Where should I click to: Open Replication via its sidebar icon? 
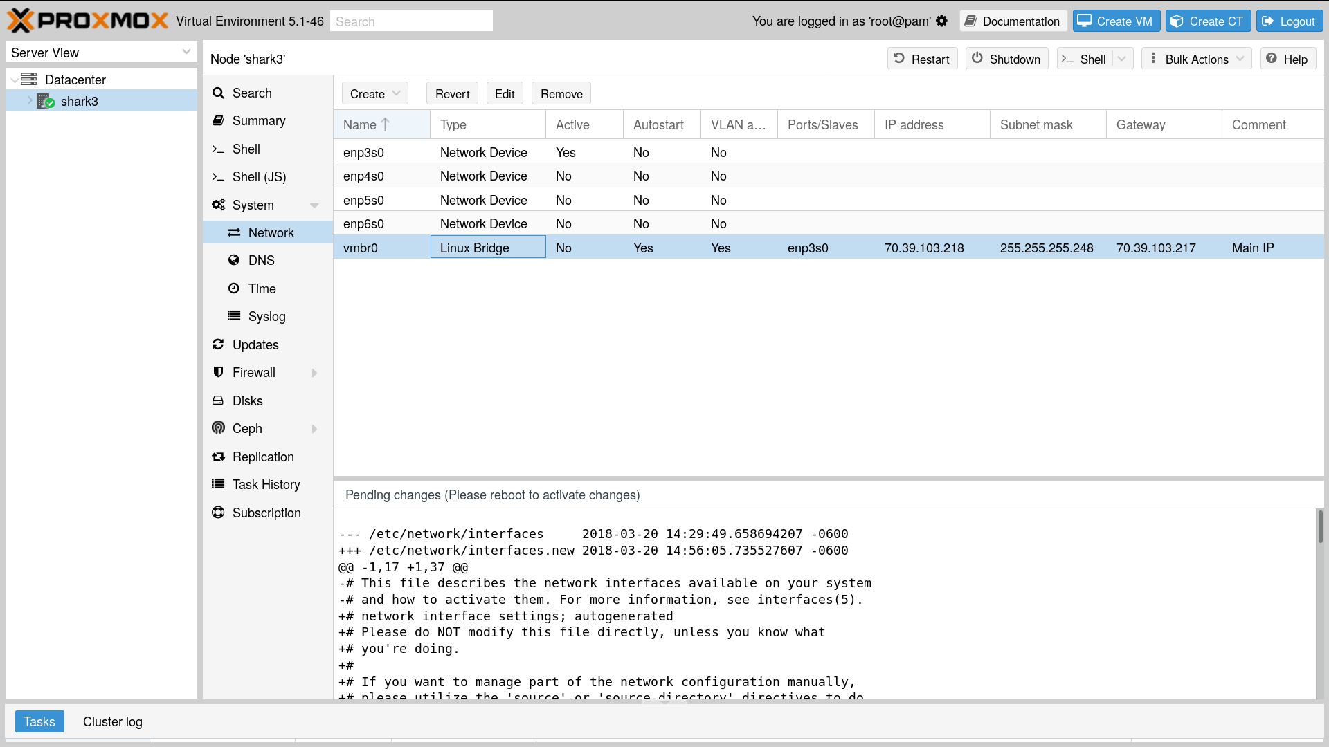point(218,456)
